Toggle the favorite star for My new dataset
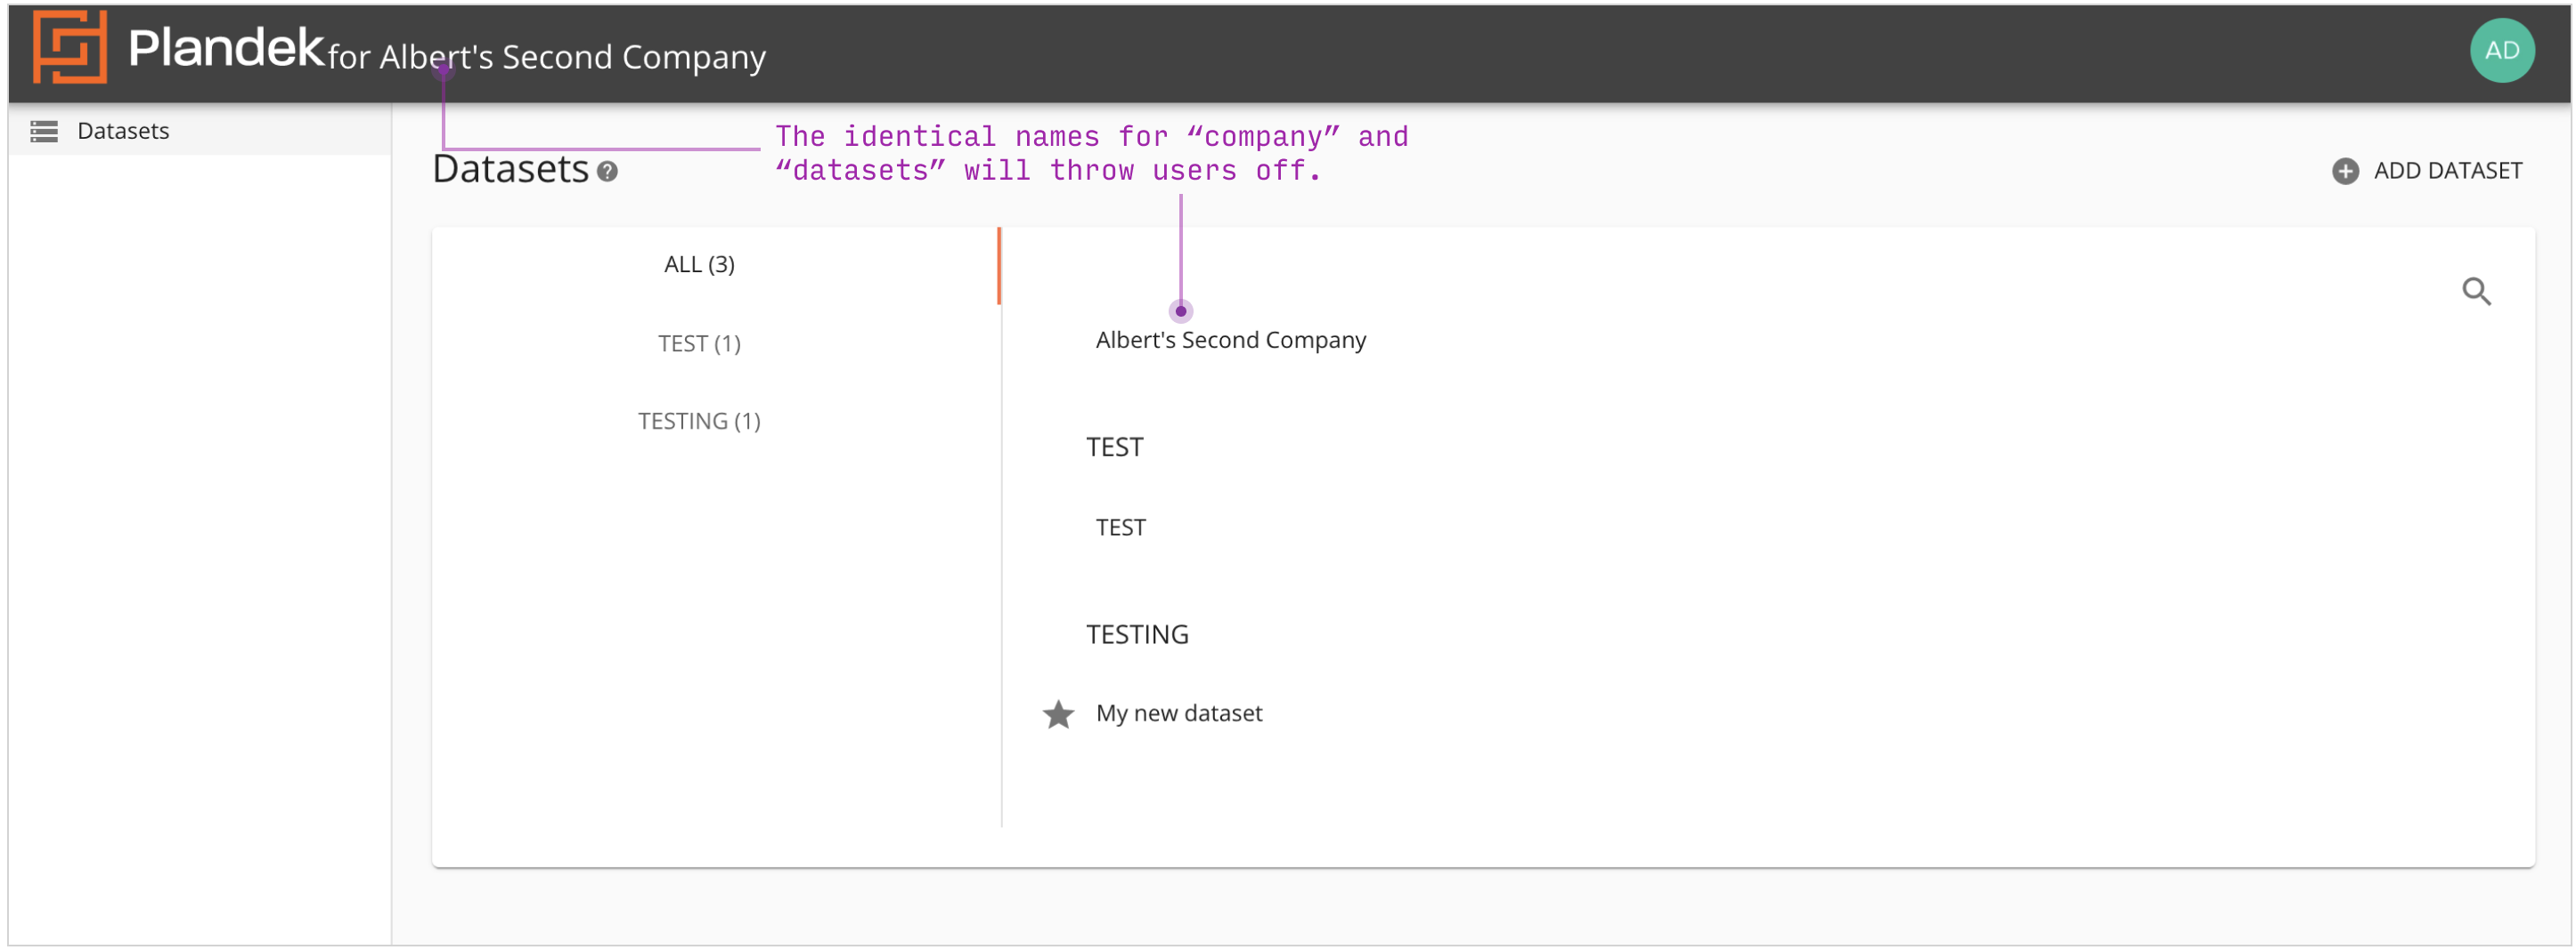 1058,715
